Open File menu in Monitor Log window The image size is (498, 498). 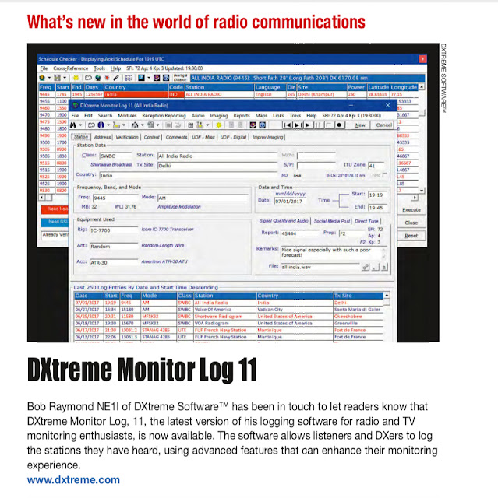[x=75, y=116]
